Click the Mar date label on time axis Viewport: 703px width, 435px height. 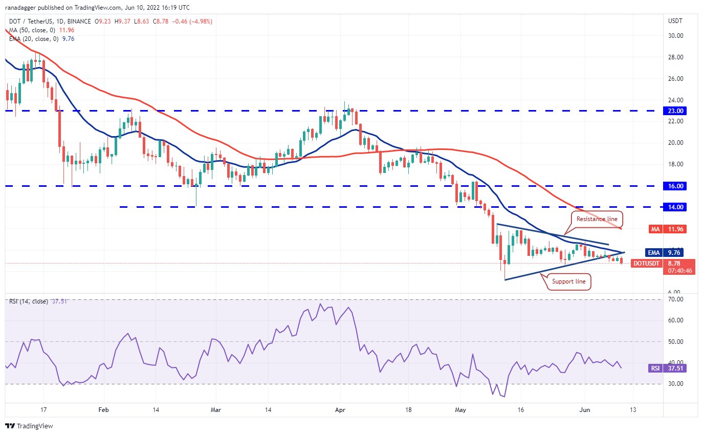[x=216, y=410]
